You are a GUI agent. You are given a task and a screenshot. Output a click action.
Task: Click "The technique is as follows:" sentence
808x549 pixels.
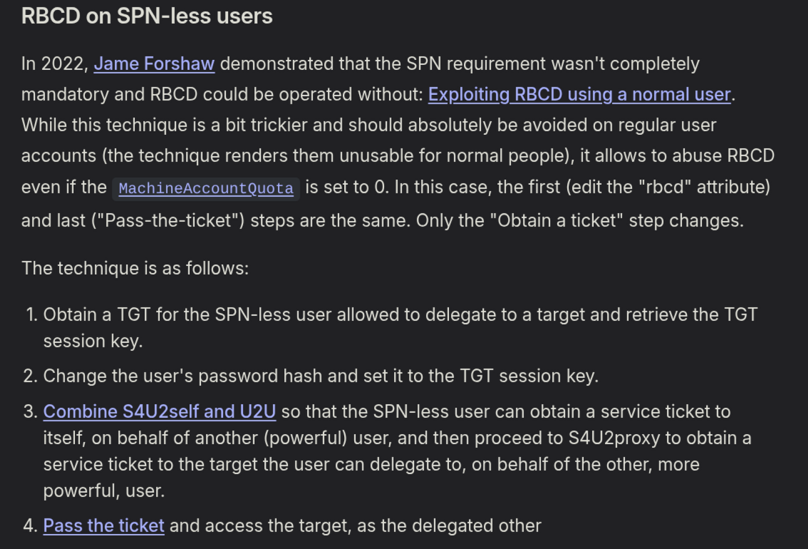click(135, 268)
